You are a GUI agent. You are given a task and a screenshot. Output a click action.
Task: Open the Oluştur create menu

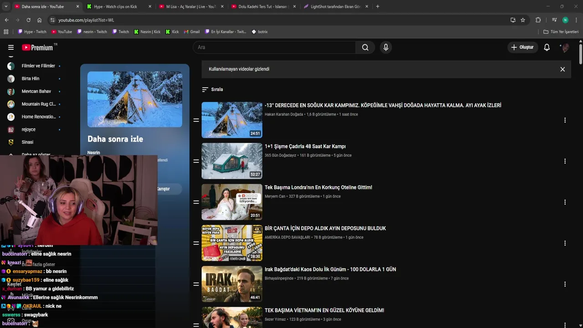pos(522,47)
